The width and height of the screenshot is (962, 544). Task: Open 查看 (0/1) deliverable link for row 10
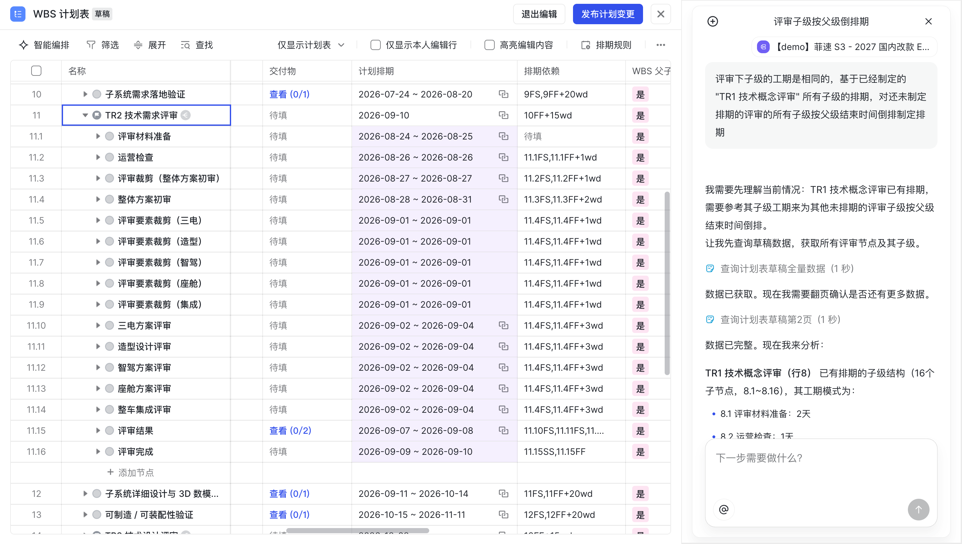(289, 94)
